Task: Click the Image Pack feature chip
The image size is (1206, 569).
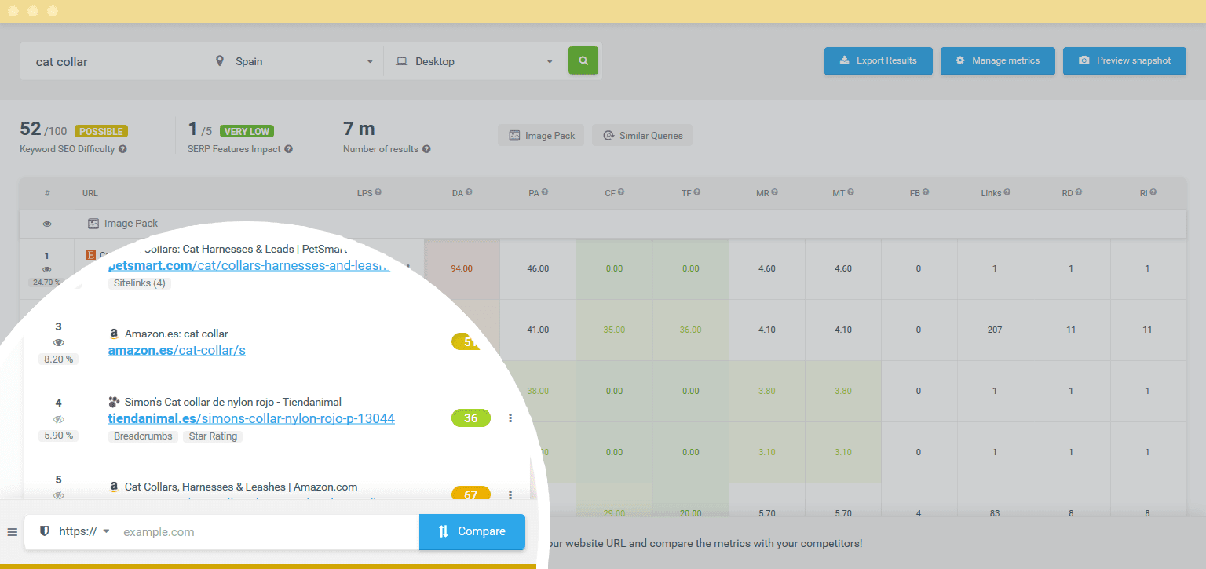Action: pos(541,135)
